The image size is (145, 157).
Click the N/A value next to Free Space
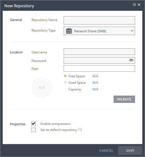coord(95,76)
